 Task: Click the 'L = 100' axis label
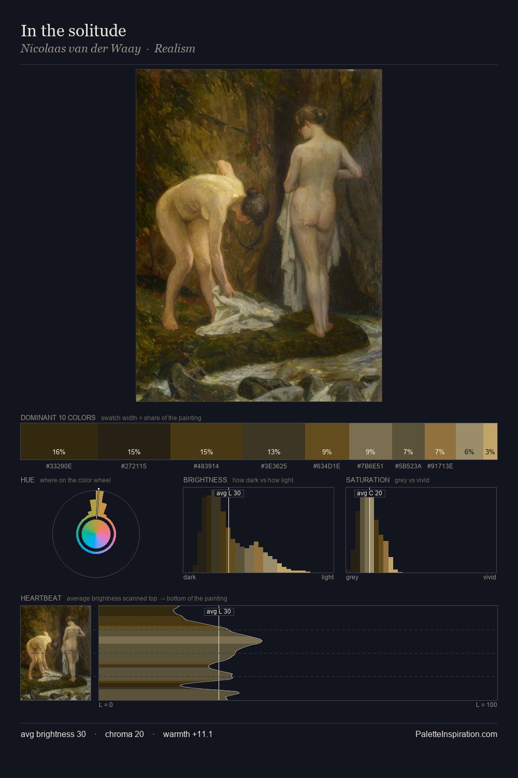486,704
